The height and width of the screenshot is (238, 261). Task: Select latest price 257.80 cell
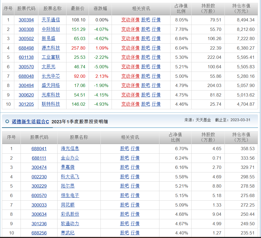click(x=78, y=48)
